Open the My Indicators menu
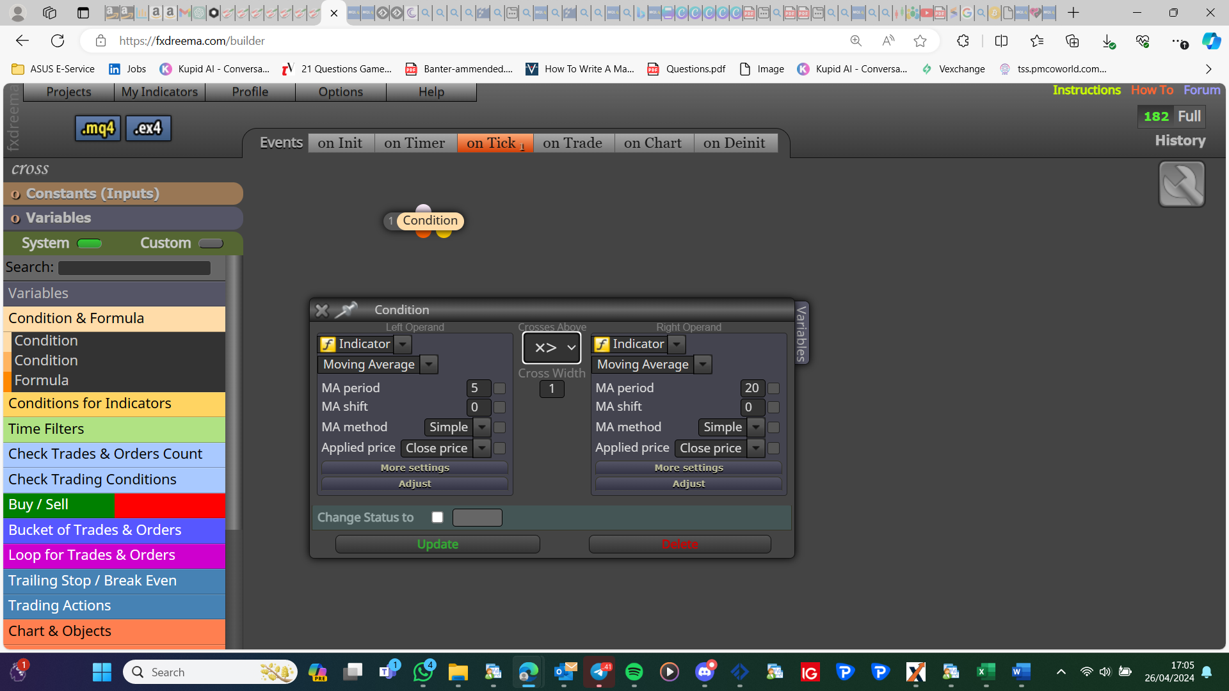The width and height of the screenshot is (1229, 691). point(160,92)
